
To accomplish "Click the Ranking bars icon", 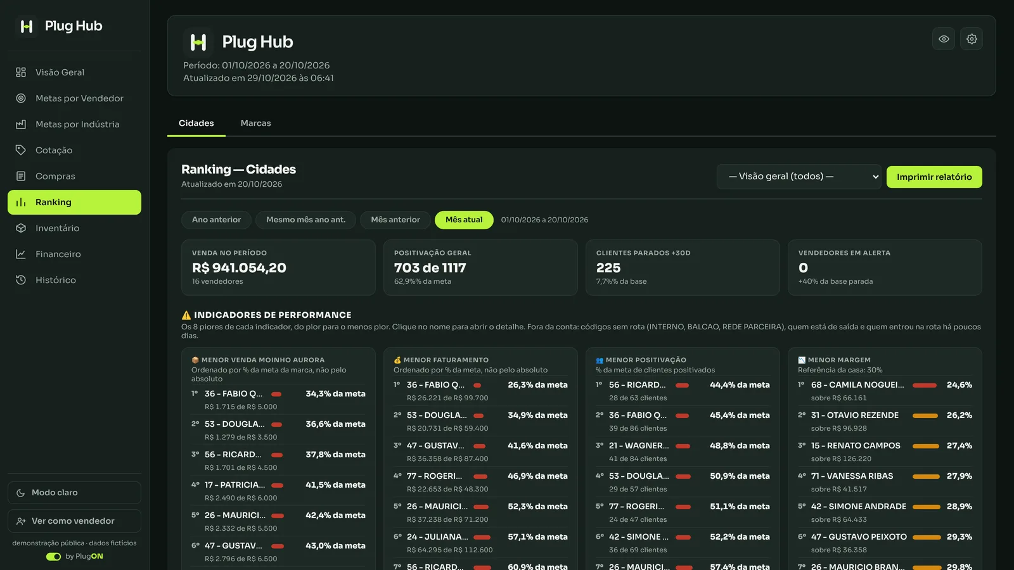I will tap(21, 202).
